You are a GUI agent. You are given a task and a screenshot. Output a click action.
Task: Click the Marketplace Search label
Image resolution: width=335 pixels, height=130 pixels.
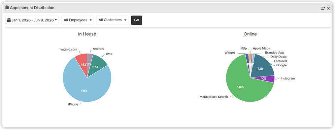click(x=214, y=97)
